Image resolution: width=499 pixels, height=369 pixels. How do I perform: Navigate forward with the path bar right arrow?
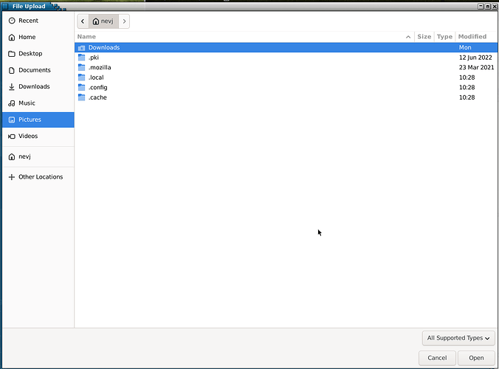click(x=124, y=21)
